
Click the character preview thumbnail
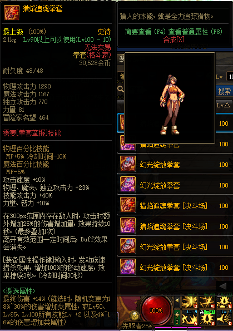pyautogui.click(x=170, y=98)
